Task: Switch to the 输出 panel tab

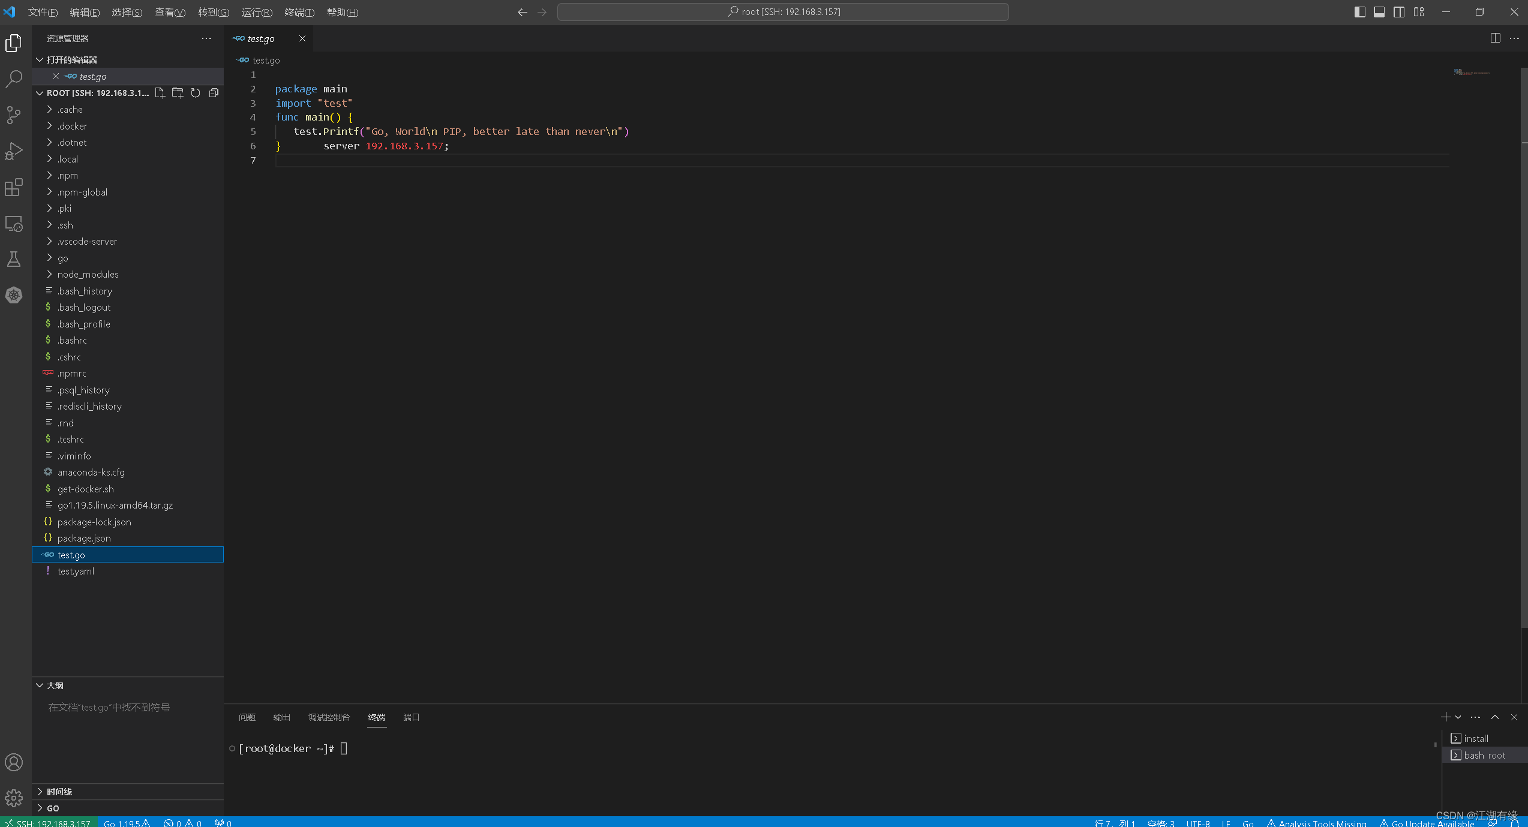Action: pyautogui.click(x=281, y=717)
